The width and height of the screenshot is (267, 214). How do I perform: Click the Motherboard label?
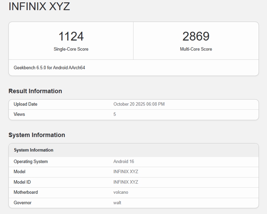click(26, 192)
